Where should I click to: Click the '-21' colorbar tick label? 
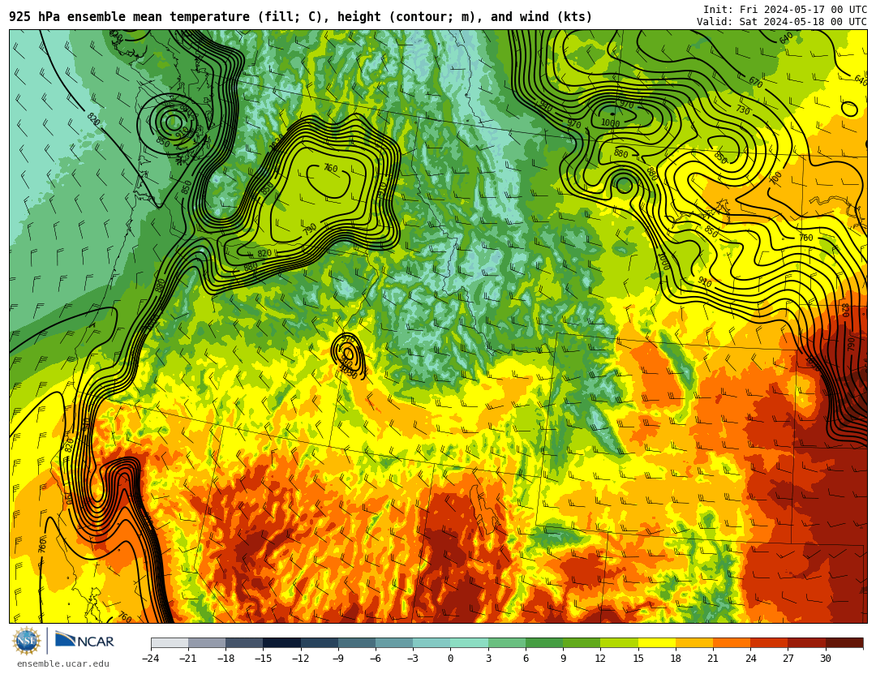click(188, 659)
